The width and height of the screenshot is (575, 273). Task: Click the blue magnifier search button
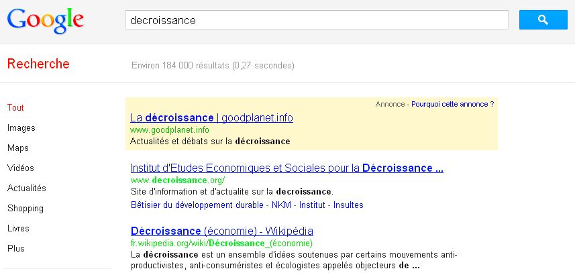(543, 20)
